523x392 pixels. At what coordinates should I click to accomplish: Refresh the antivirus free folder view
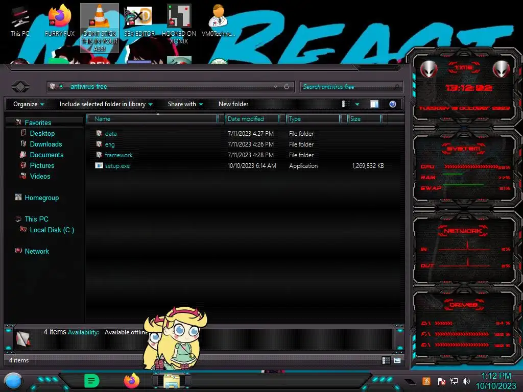pyautogui.click(x=287, y=87)
